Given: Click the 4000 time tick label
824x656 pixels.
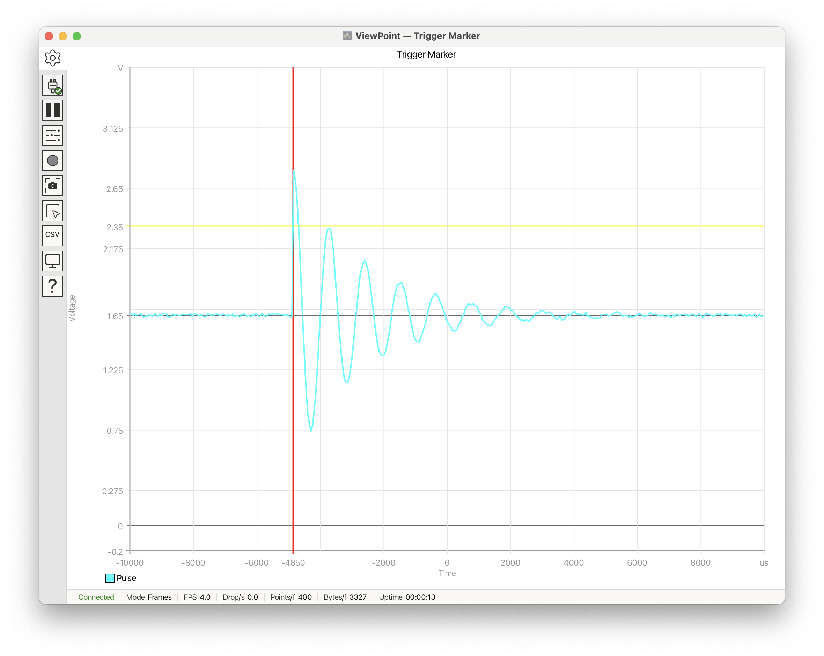Looking at the screenshot, I should [x=574, y=563].
